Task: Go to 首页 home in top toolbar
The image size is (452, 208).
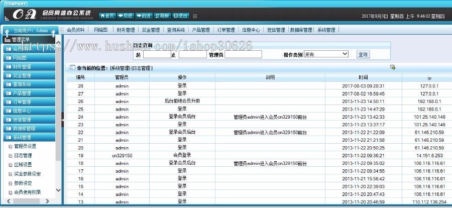Action: (x=107, y=16)
